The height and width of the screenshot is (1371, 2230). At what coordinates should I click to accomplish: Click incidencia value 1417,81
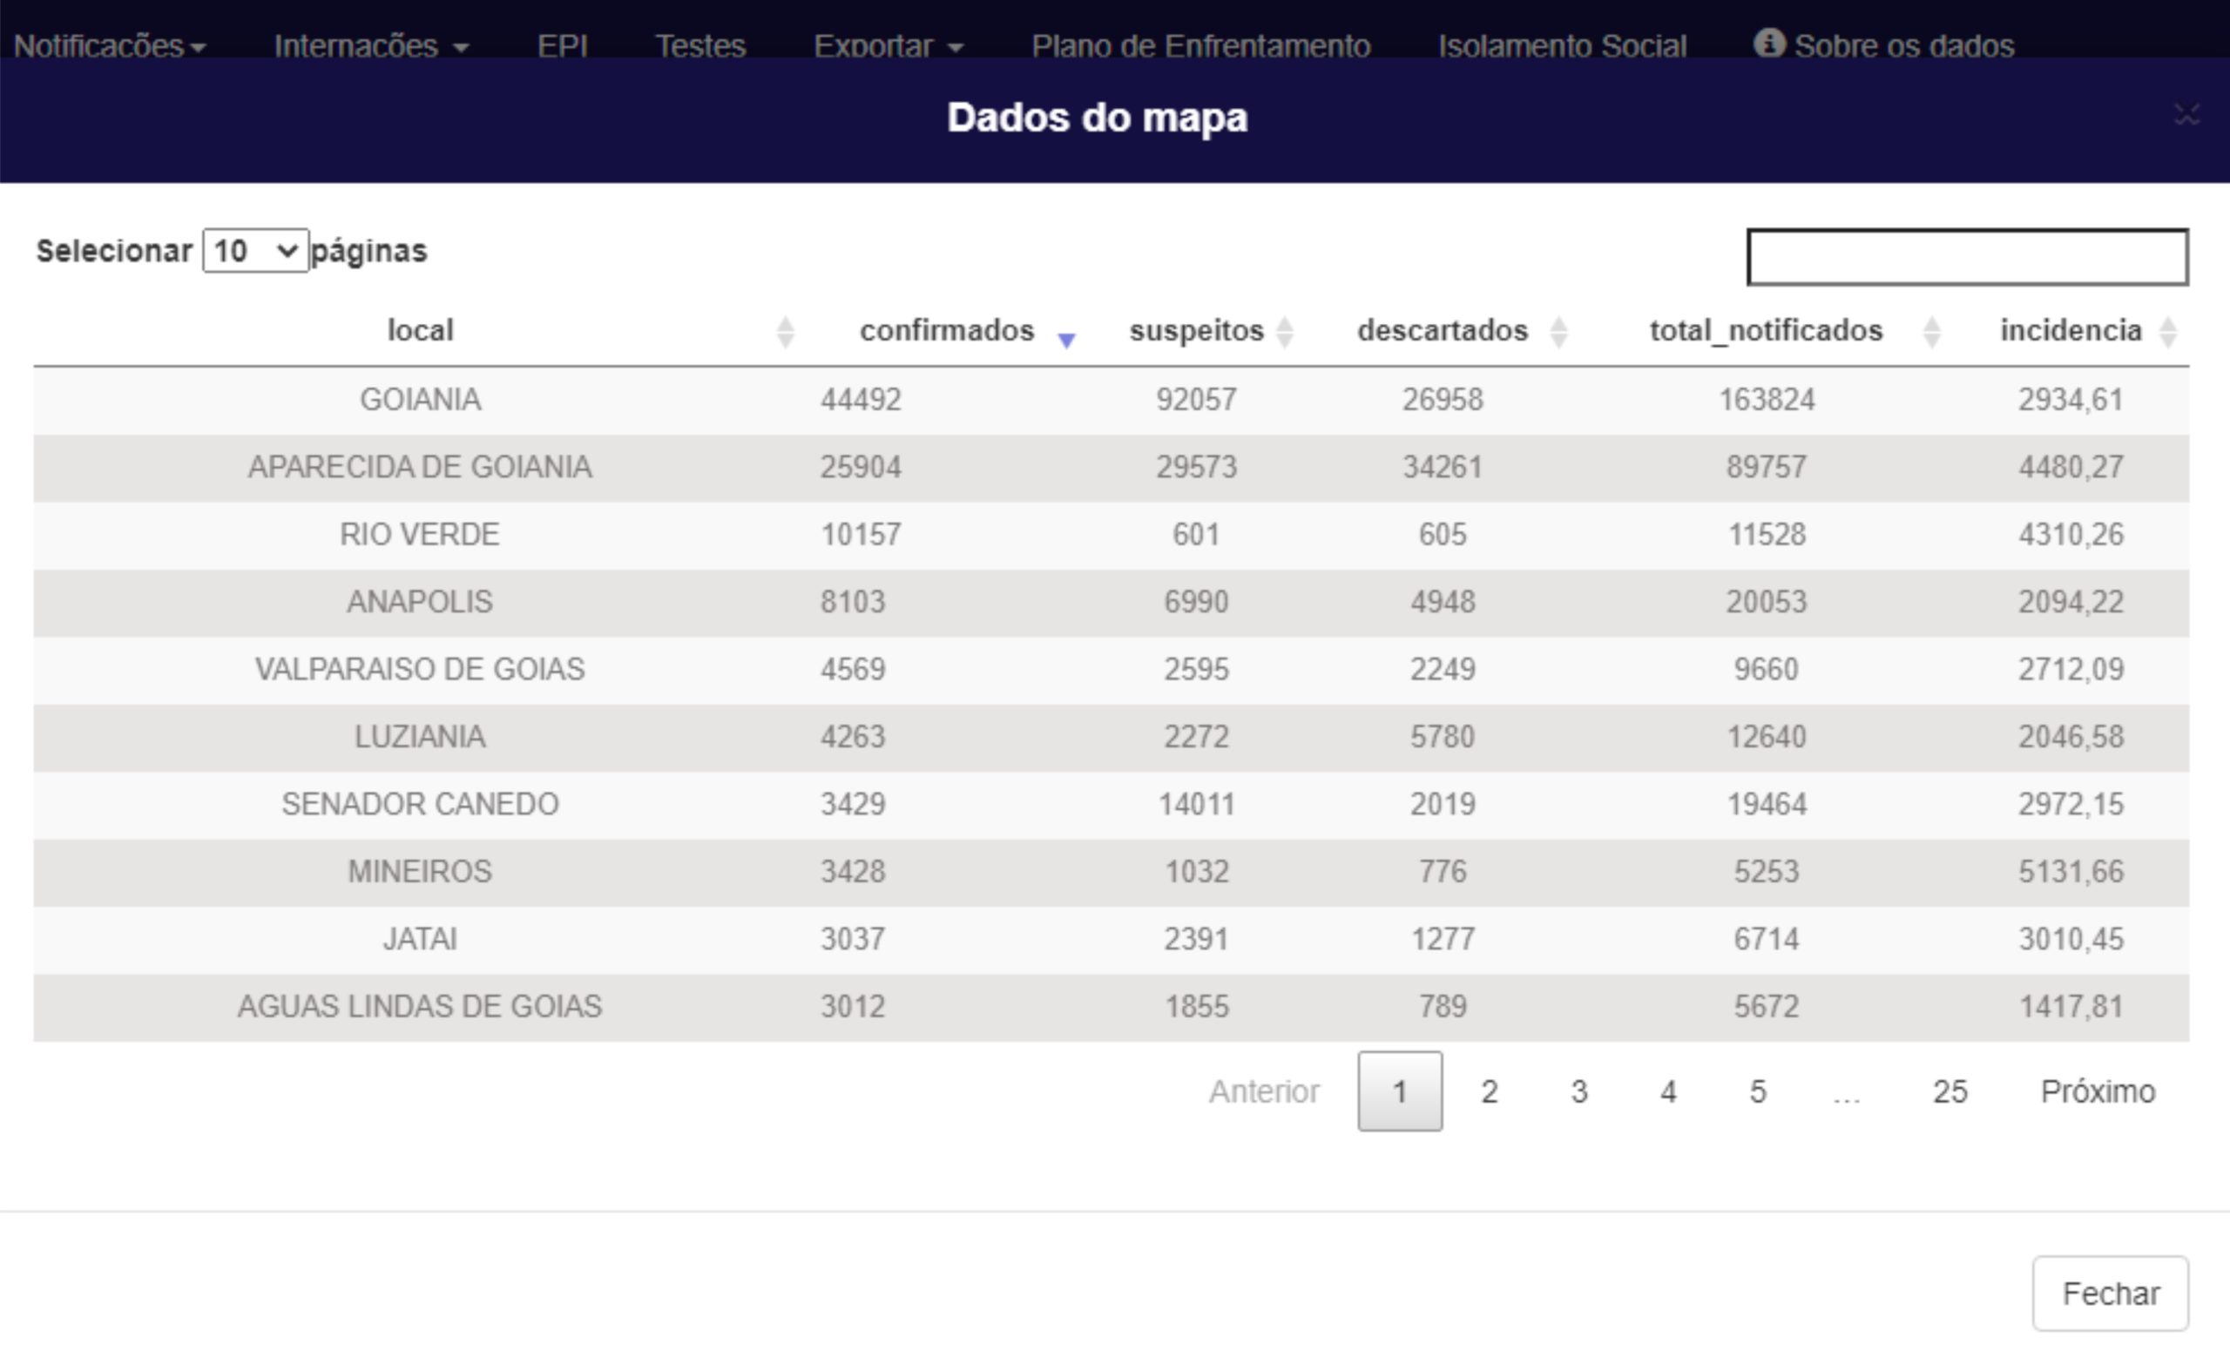point(2071,1007)
